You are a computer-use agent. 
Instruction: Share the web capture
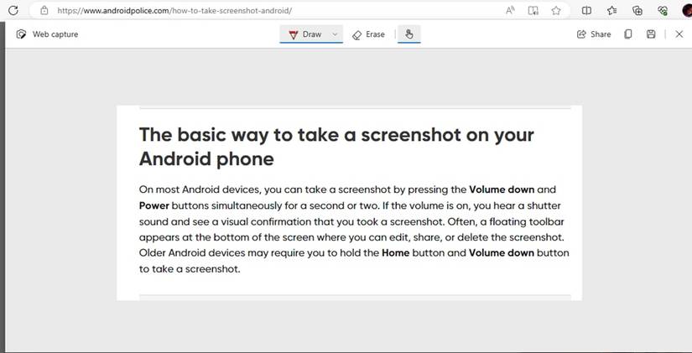click(x=594, y=34)
